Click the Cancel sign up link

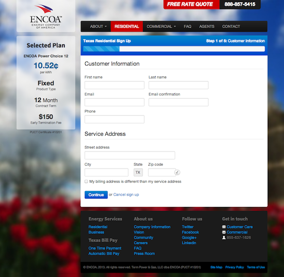[126, 195]
